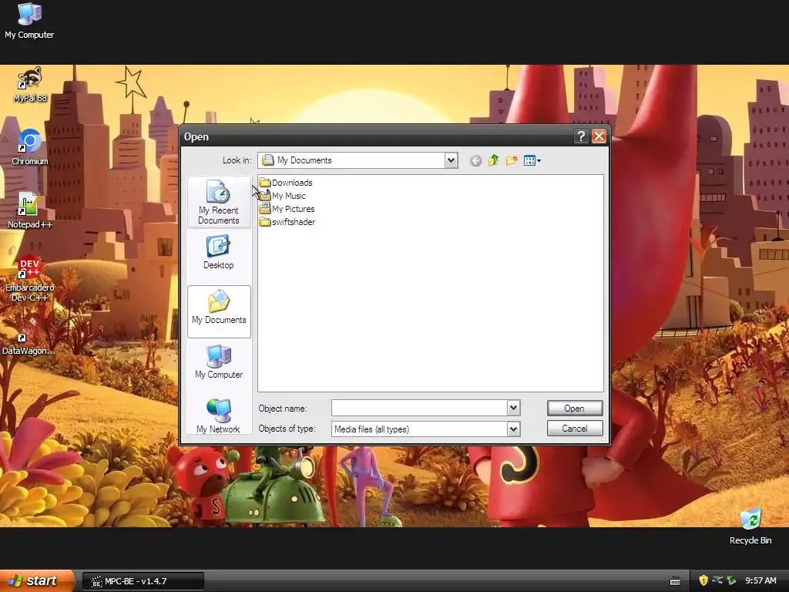Click the dialog Help question mark button
Viewport: 789px width, 592px height.
(581, 136)
